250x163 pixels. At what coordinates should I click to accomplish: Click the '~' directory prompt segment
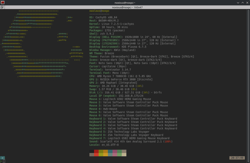tap(2, 158)
